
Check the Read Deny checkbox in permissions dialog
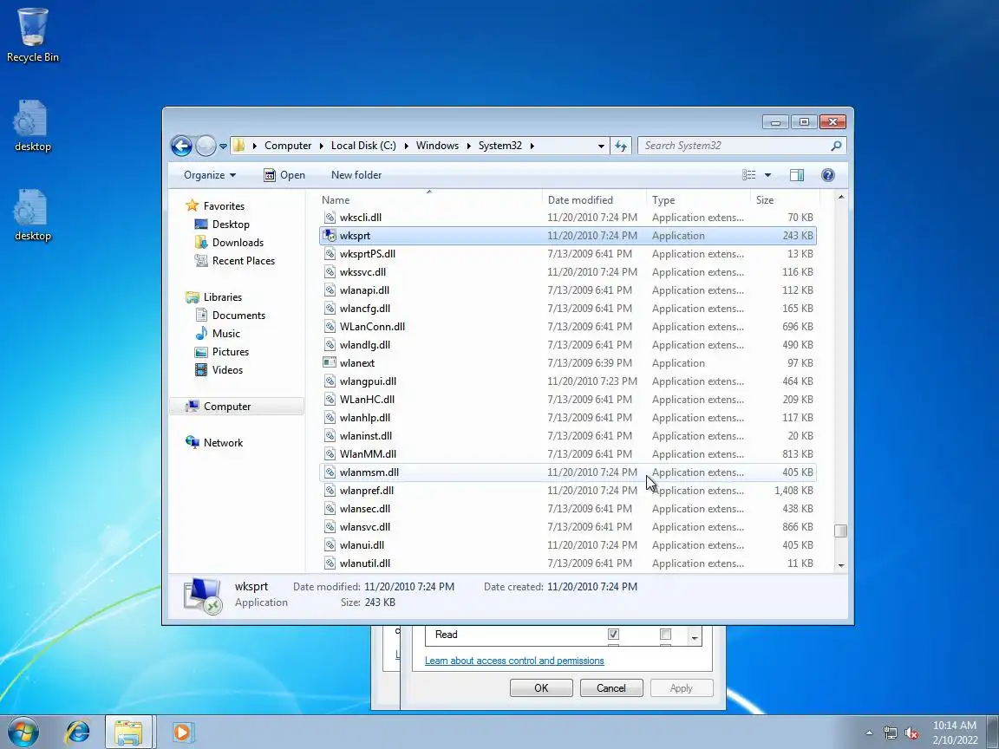(665, 635)
